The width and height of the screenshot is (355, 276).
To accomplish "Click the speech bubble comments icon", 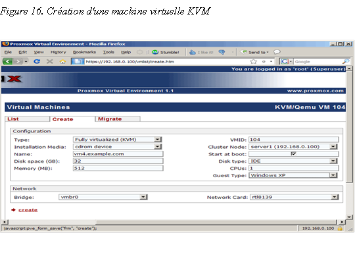I will click(277, 52).
